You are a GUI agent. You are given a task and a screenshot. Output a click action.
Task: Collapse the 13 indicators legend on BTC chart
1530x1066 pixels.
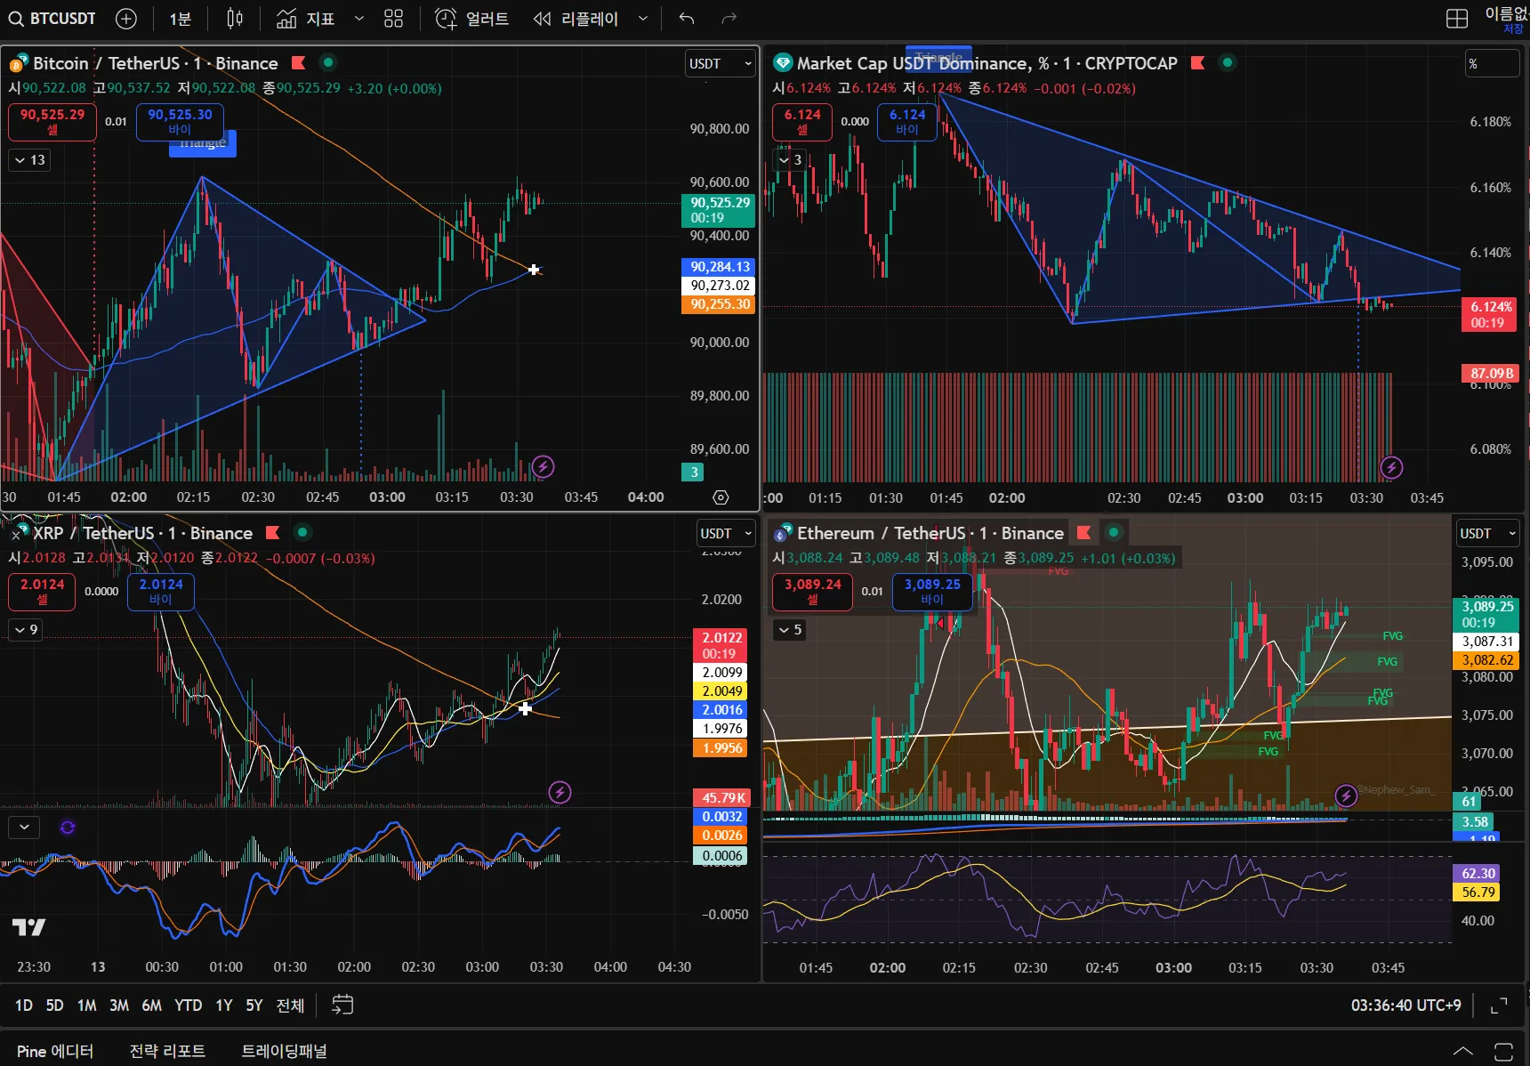(x=29, y=160)
